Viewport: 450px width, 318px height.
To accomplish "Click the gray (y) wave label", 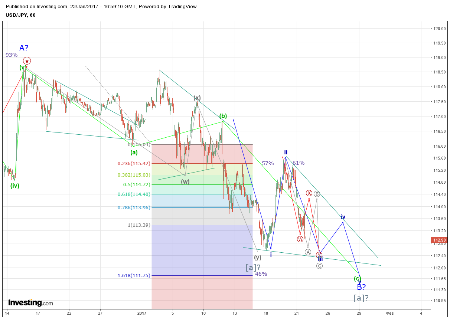I will tap(258, 257).
